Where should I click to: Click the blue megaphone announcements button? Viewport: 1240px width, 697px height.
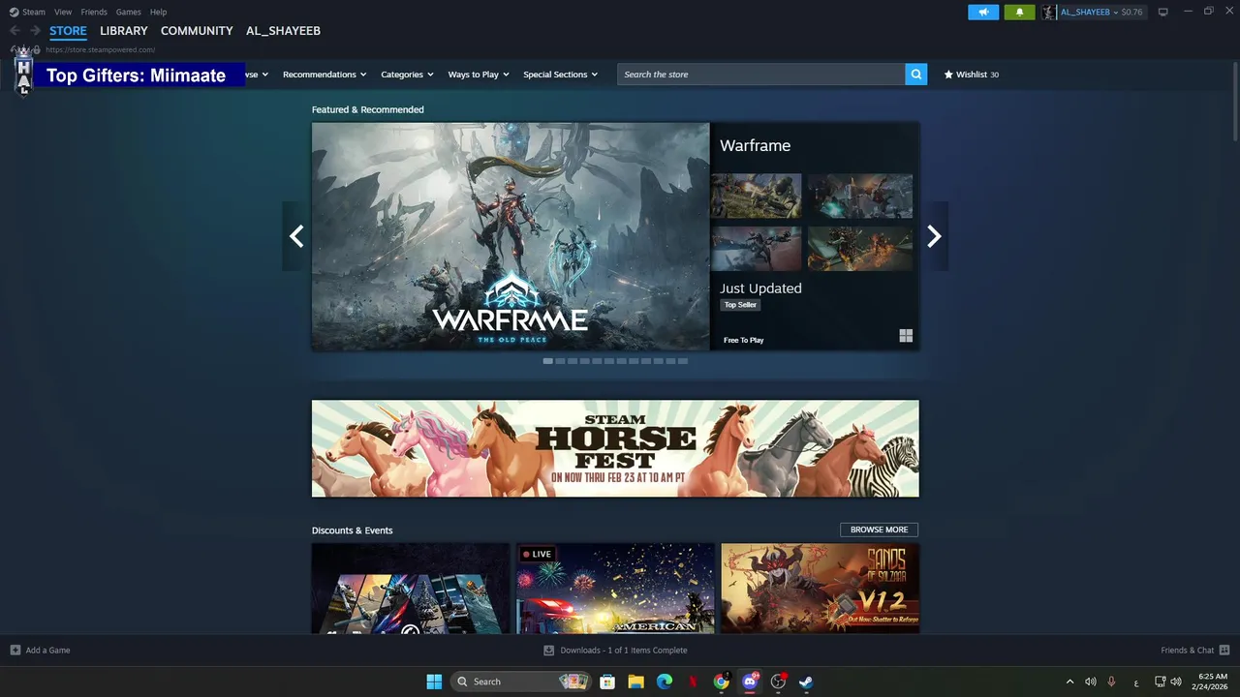click(983, 12)
